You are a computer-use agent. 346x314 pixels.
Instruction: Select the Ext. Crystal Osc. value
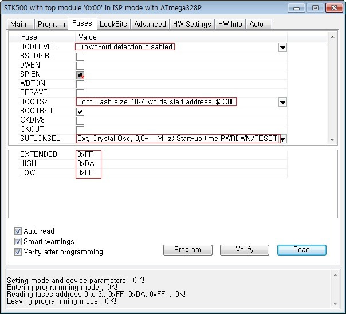coord(178,139)
